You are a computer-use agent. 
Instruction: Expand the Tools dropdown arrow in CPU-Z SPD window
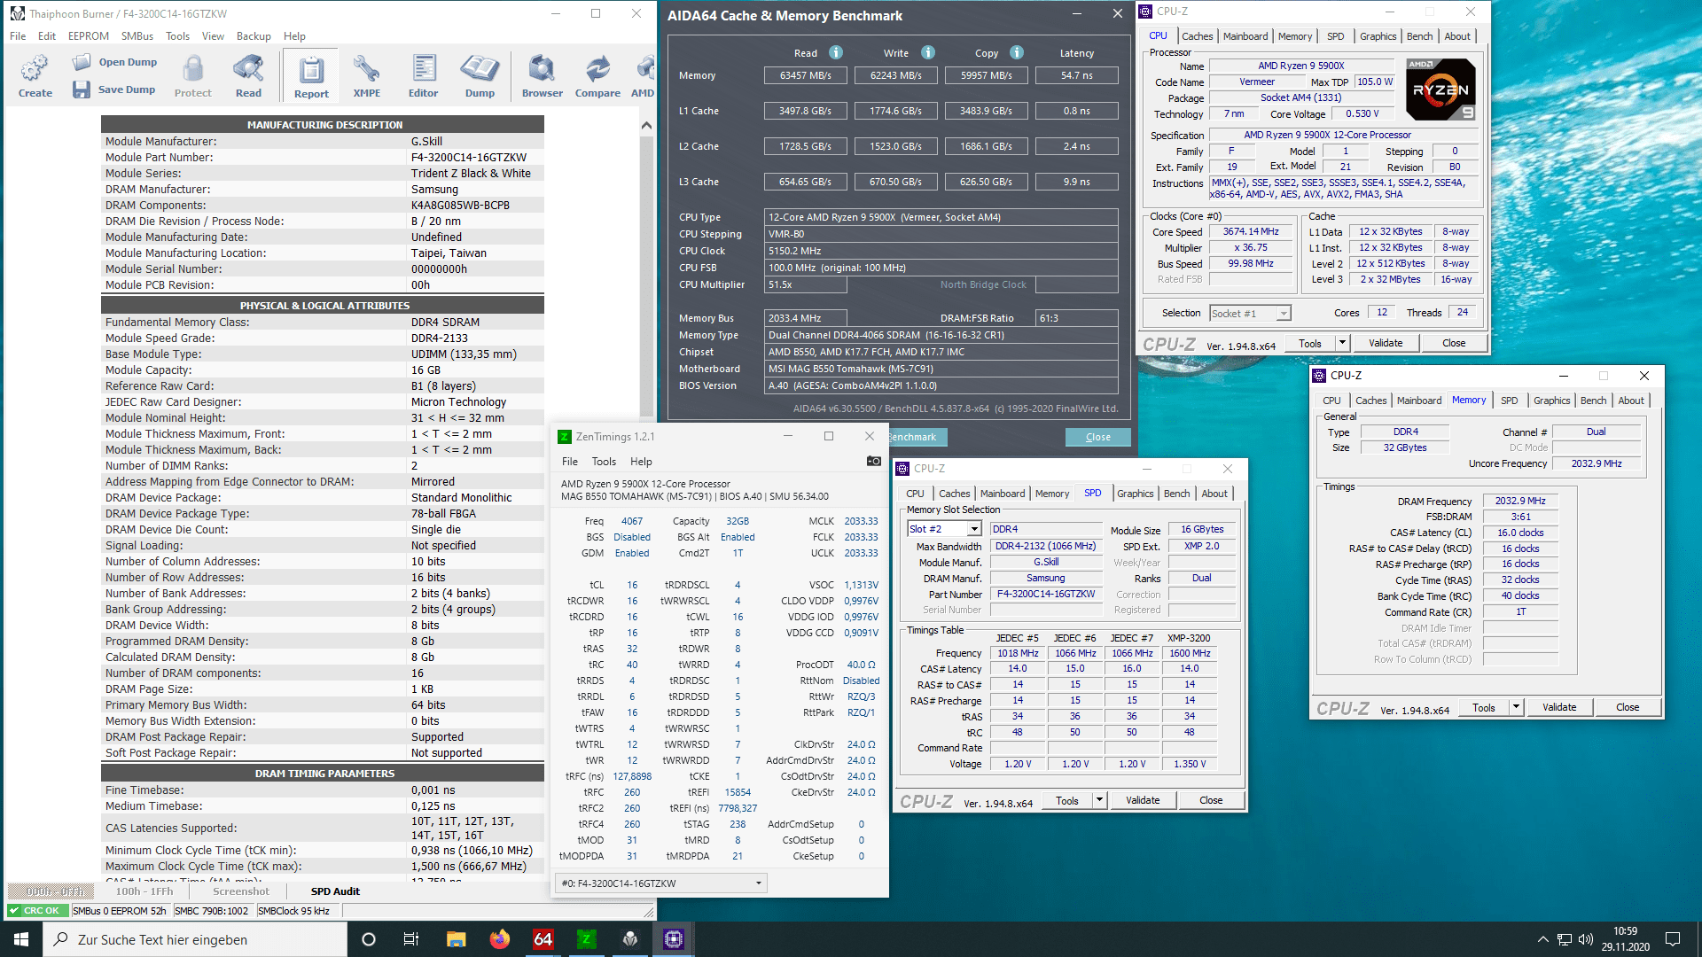point(1099,800)
